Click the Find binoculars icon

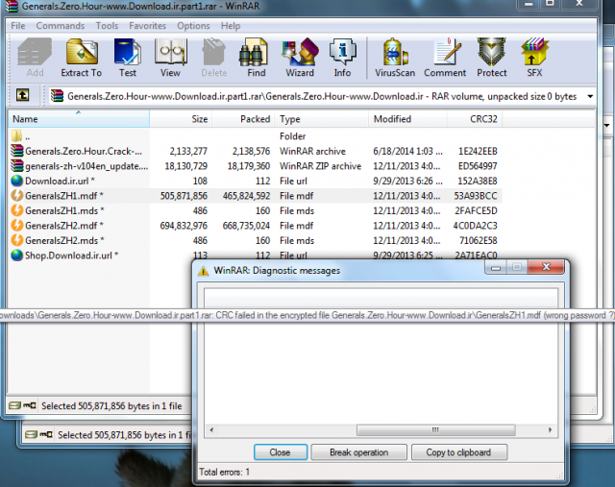point(256,57)
